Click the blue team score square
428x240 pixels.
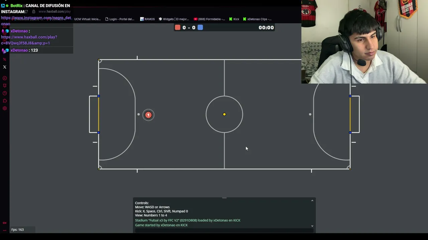point(200,27)
